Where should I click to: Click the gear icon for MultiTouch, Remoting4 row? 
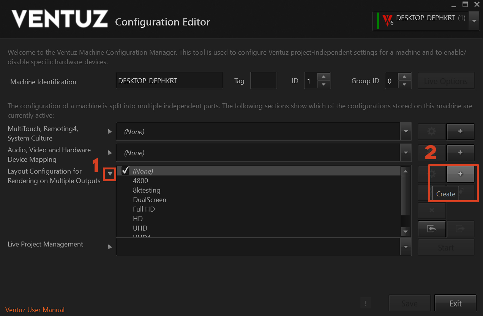pos(432,131)
